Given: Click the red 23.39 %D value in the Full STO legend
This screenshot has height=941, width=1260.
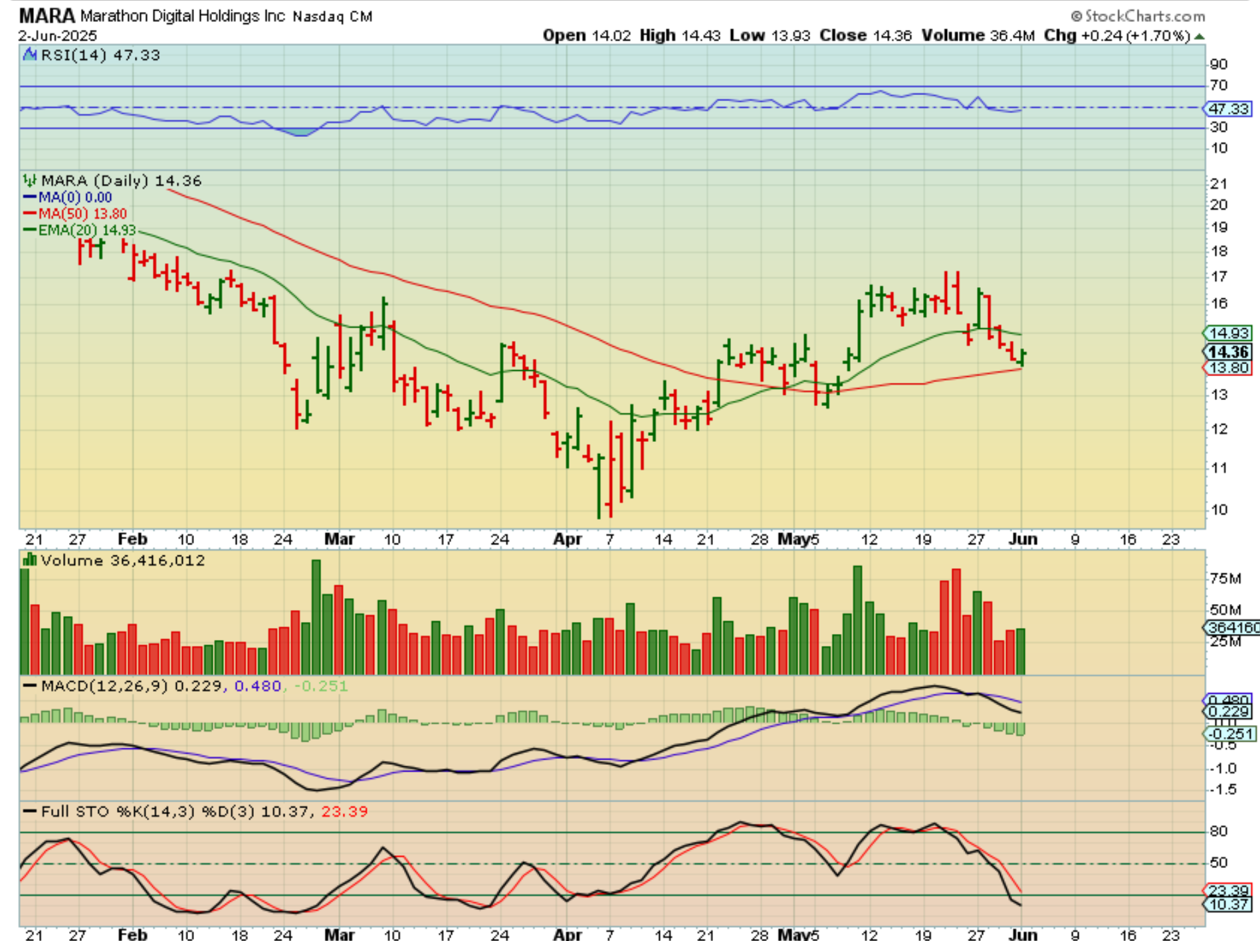Looking at the screenshot, I should coord(344,811).
